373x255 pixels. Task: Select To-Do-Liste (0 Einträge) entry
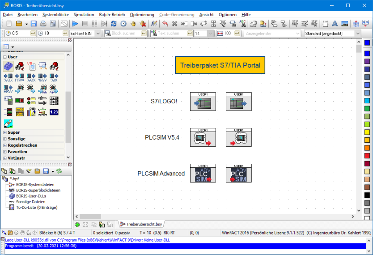coord(37,208)
